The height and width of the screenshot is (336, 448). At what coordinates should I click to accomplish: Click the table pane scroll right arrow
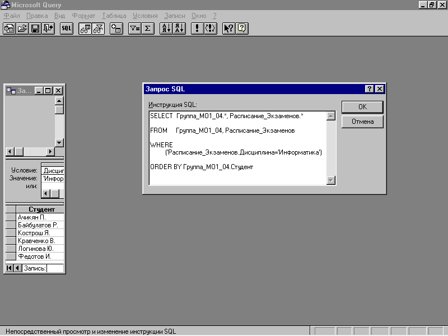pos(50,151)
